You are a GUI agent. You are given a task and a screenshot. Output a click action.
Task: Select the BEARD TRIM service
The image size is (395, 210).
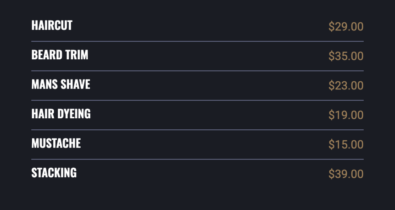[x=60, y=55]
